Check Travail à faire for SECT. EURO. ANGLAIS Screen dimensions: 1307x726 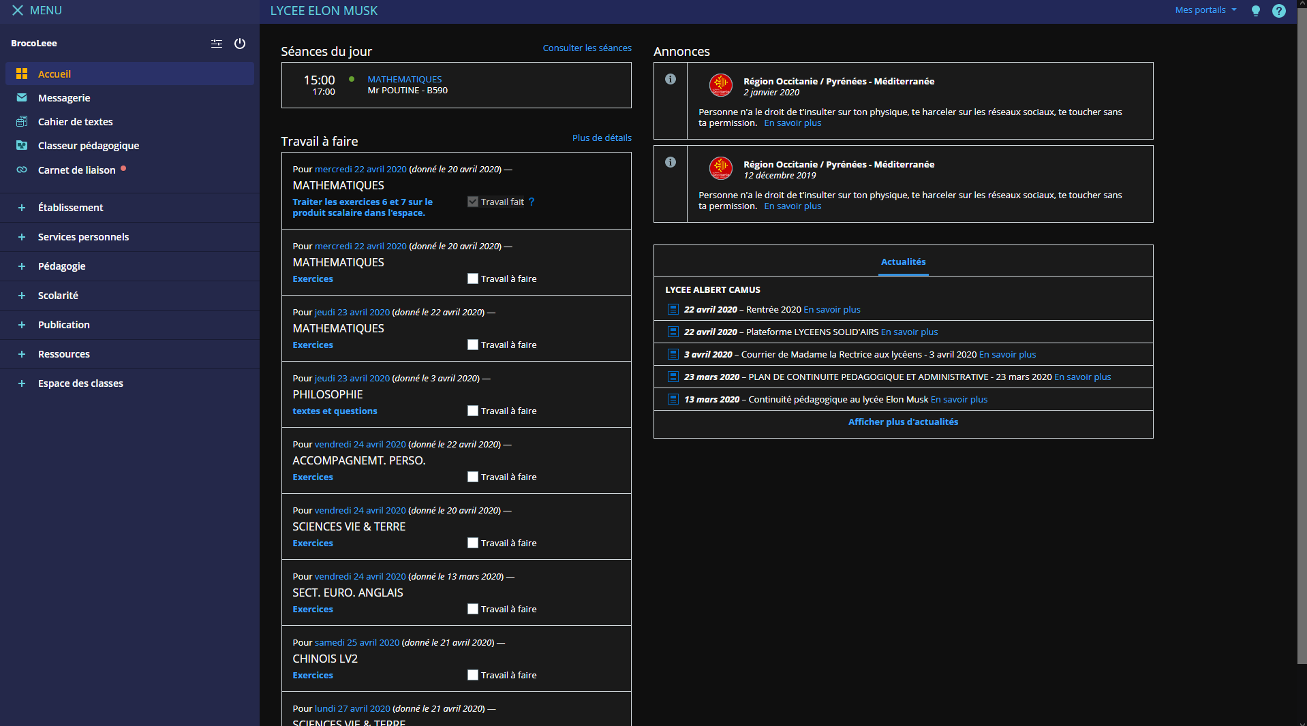(473, 609)
